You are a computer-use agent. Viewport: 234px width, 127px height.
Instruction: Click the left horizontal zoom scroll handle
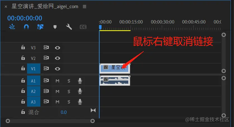click(x=8, y=121)
